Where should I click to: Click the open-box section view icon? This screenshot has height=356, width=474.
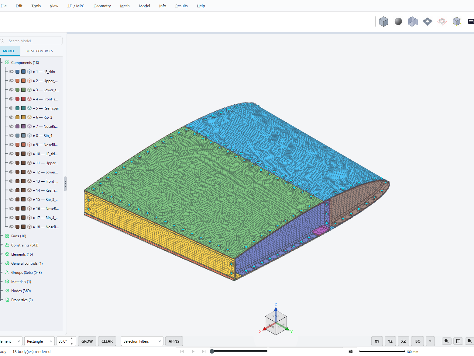pos(413,22)
